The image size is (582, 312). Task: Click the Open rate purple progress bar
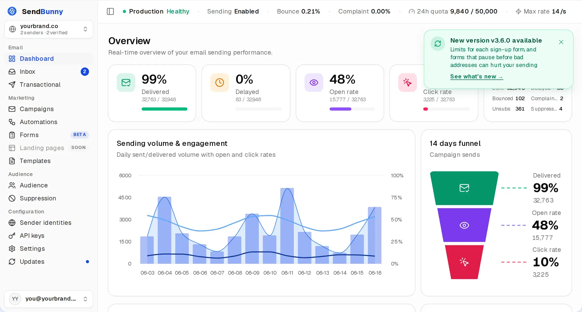click(340, 109)
